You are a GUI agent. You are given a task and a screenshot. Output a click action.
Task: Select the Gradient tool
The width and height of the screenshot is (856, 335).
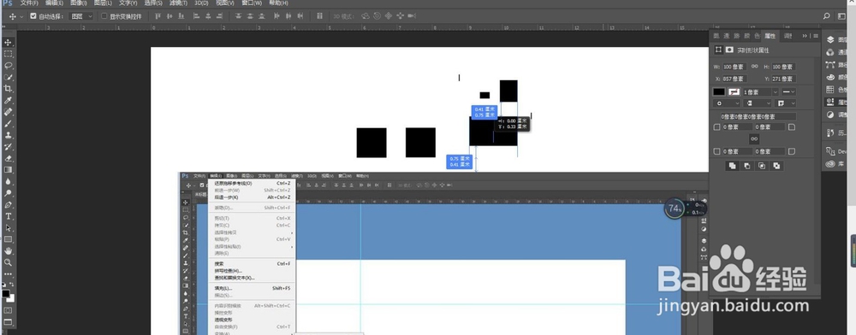pos(9,170)
